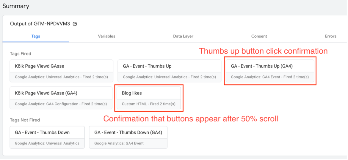This screenshot has height=160, width=348.
Task: Click the active Tags tab
Action: [36, 36]
